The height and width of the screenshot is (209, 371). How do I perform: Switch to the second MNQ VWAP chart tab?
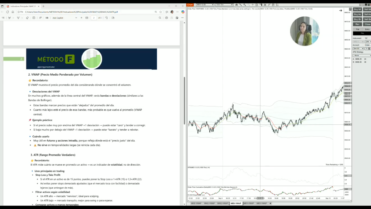(222, 203)
